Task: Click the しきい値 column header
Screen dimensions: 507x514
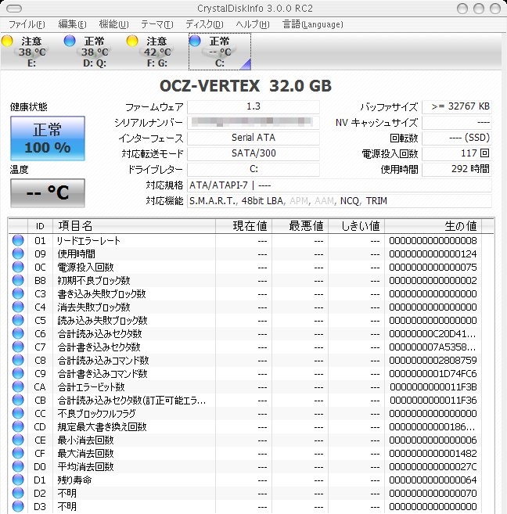Action: (357, 226)
